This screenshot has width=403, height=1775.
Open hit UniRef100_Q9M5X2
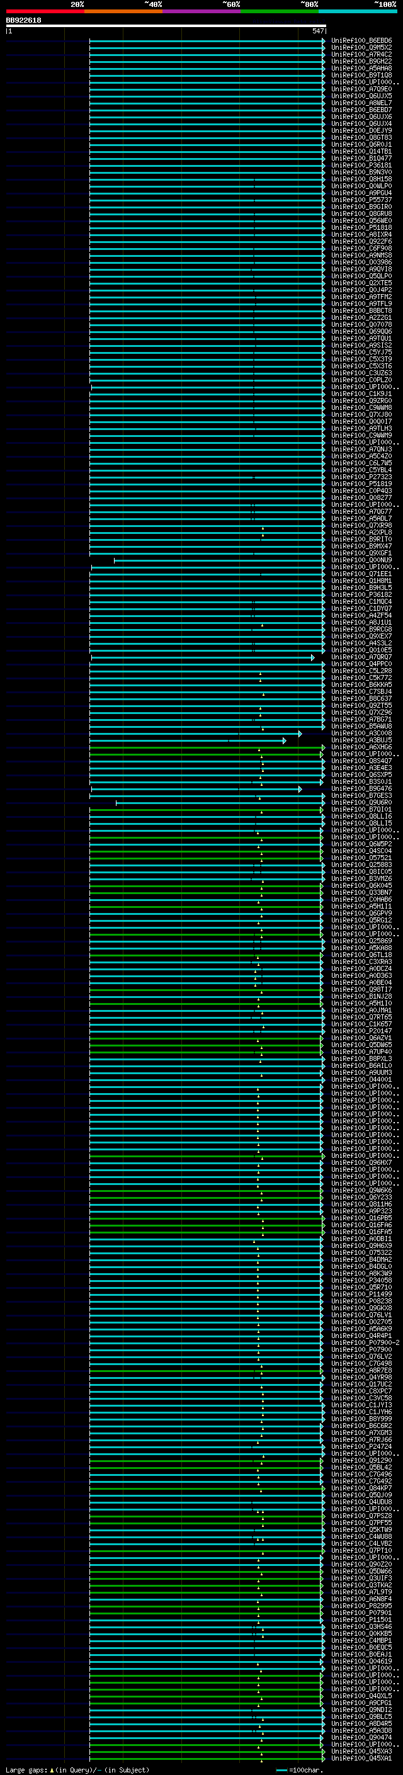(x=361, y=48)
